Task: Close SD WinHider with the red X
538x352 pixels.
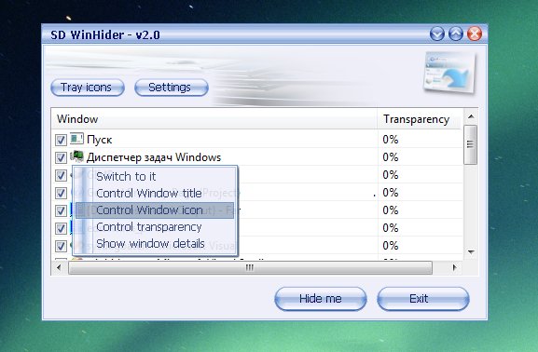Action: click(x=475, y=34)
